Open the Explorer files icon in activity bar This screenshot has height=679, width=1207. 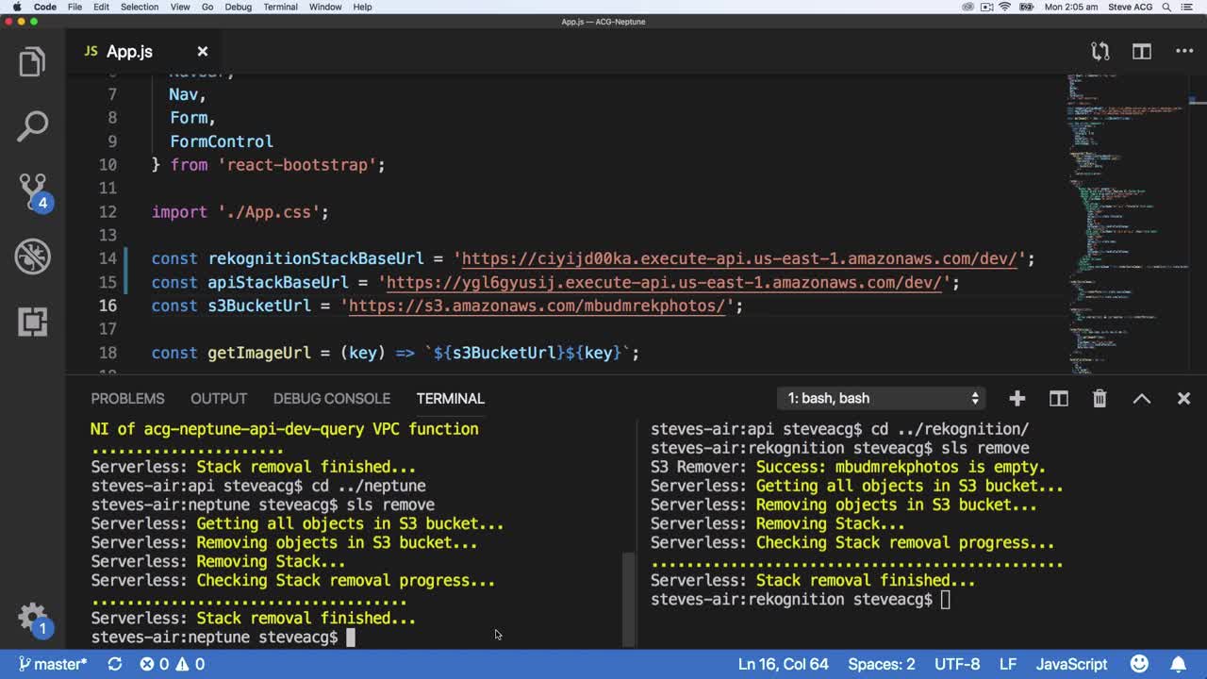[32, 62]
